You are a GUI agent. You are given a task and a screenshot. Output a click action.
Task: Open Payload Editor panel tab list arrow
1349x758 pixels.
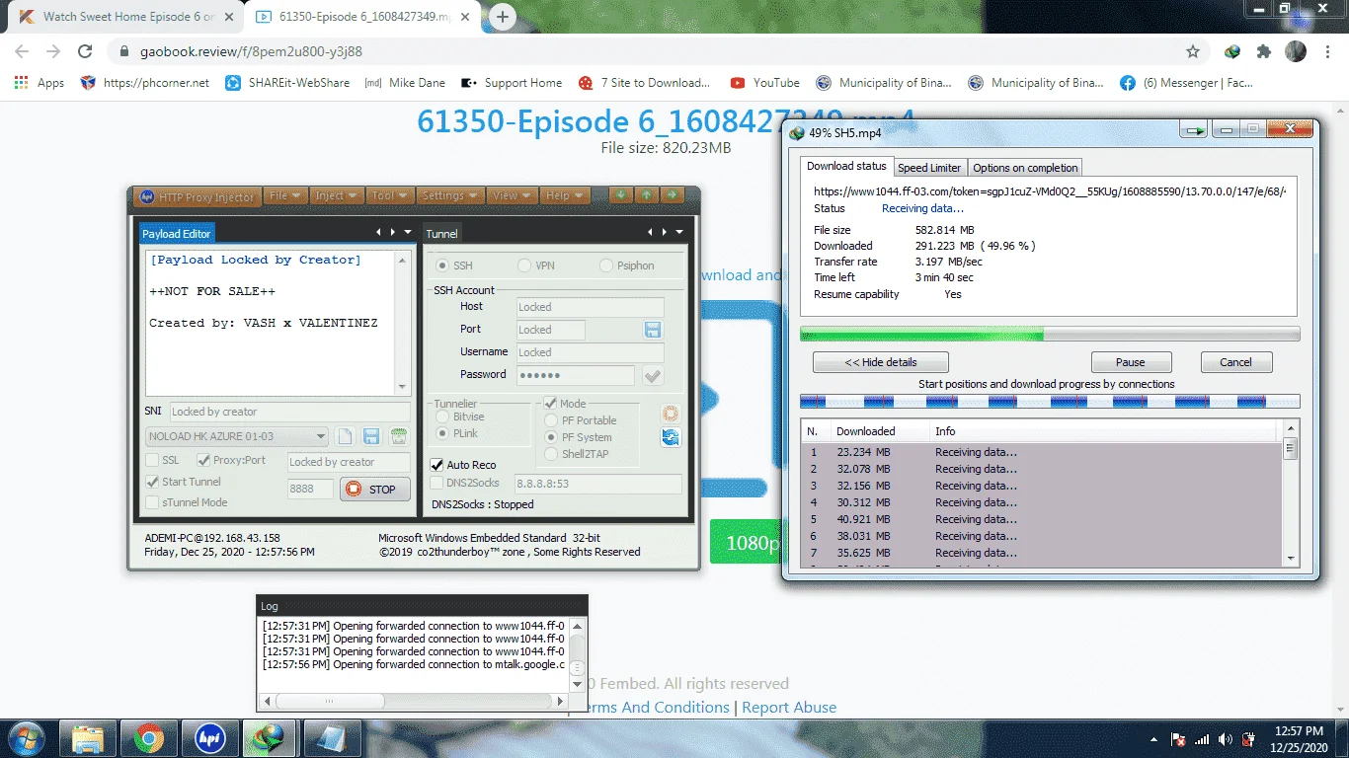click(409, 232)
